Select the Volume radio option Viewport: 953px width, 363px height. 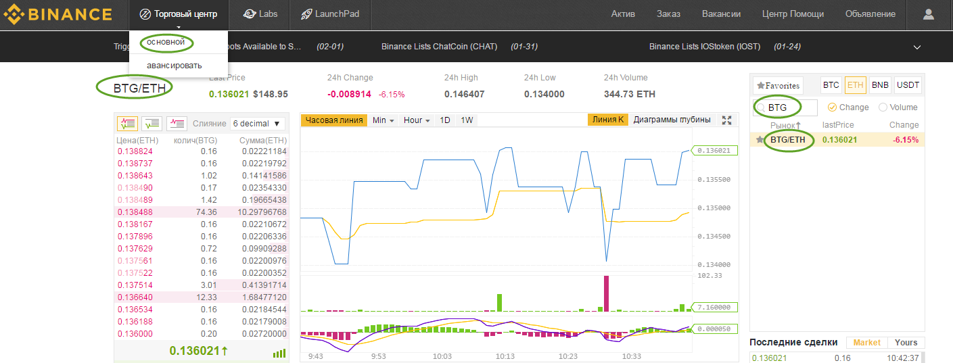[883, 107]
